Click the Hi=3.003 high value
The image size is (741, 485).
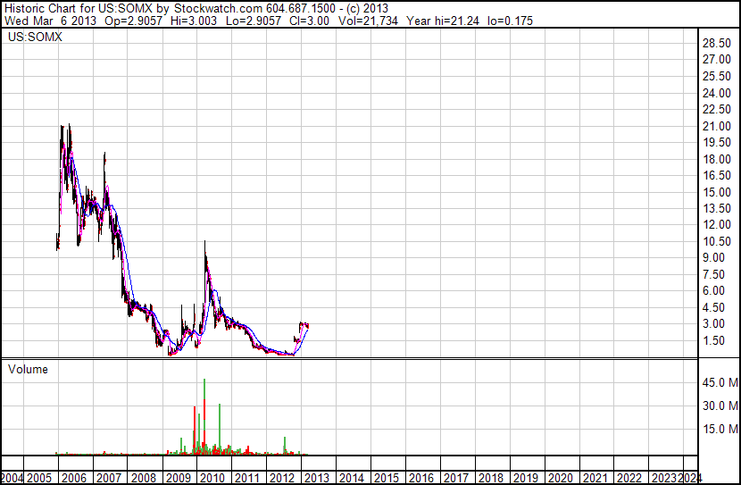[x=194, y=21]
